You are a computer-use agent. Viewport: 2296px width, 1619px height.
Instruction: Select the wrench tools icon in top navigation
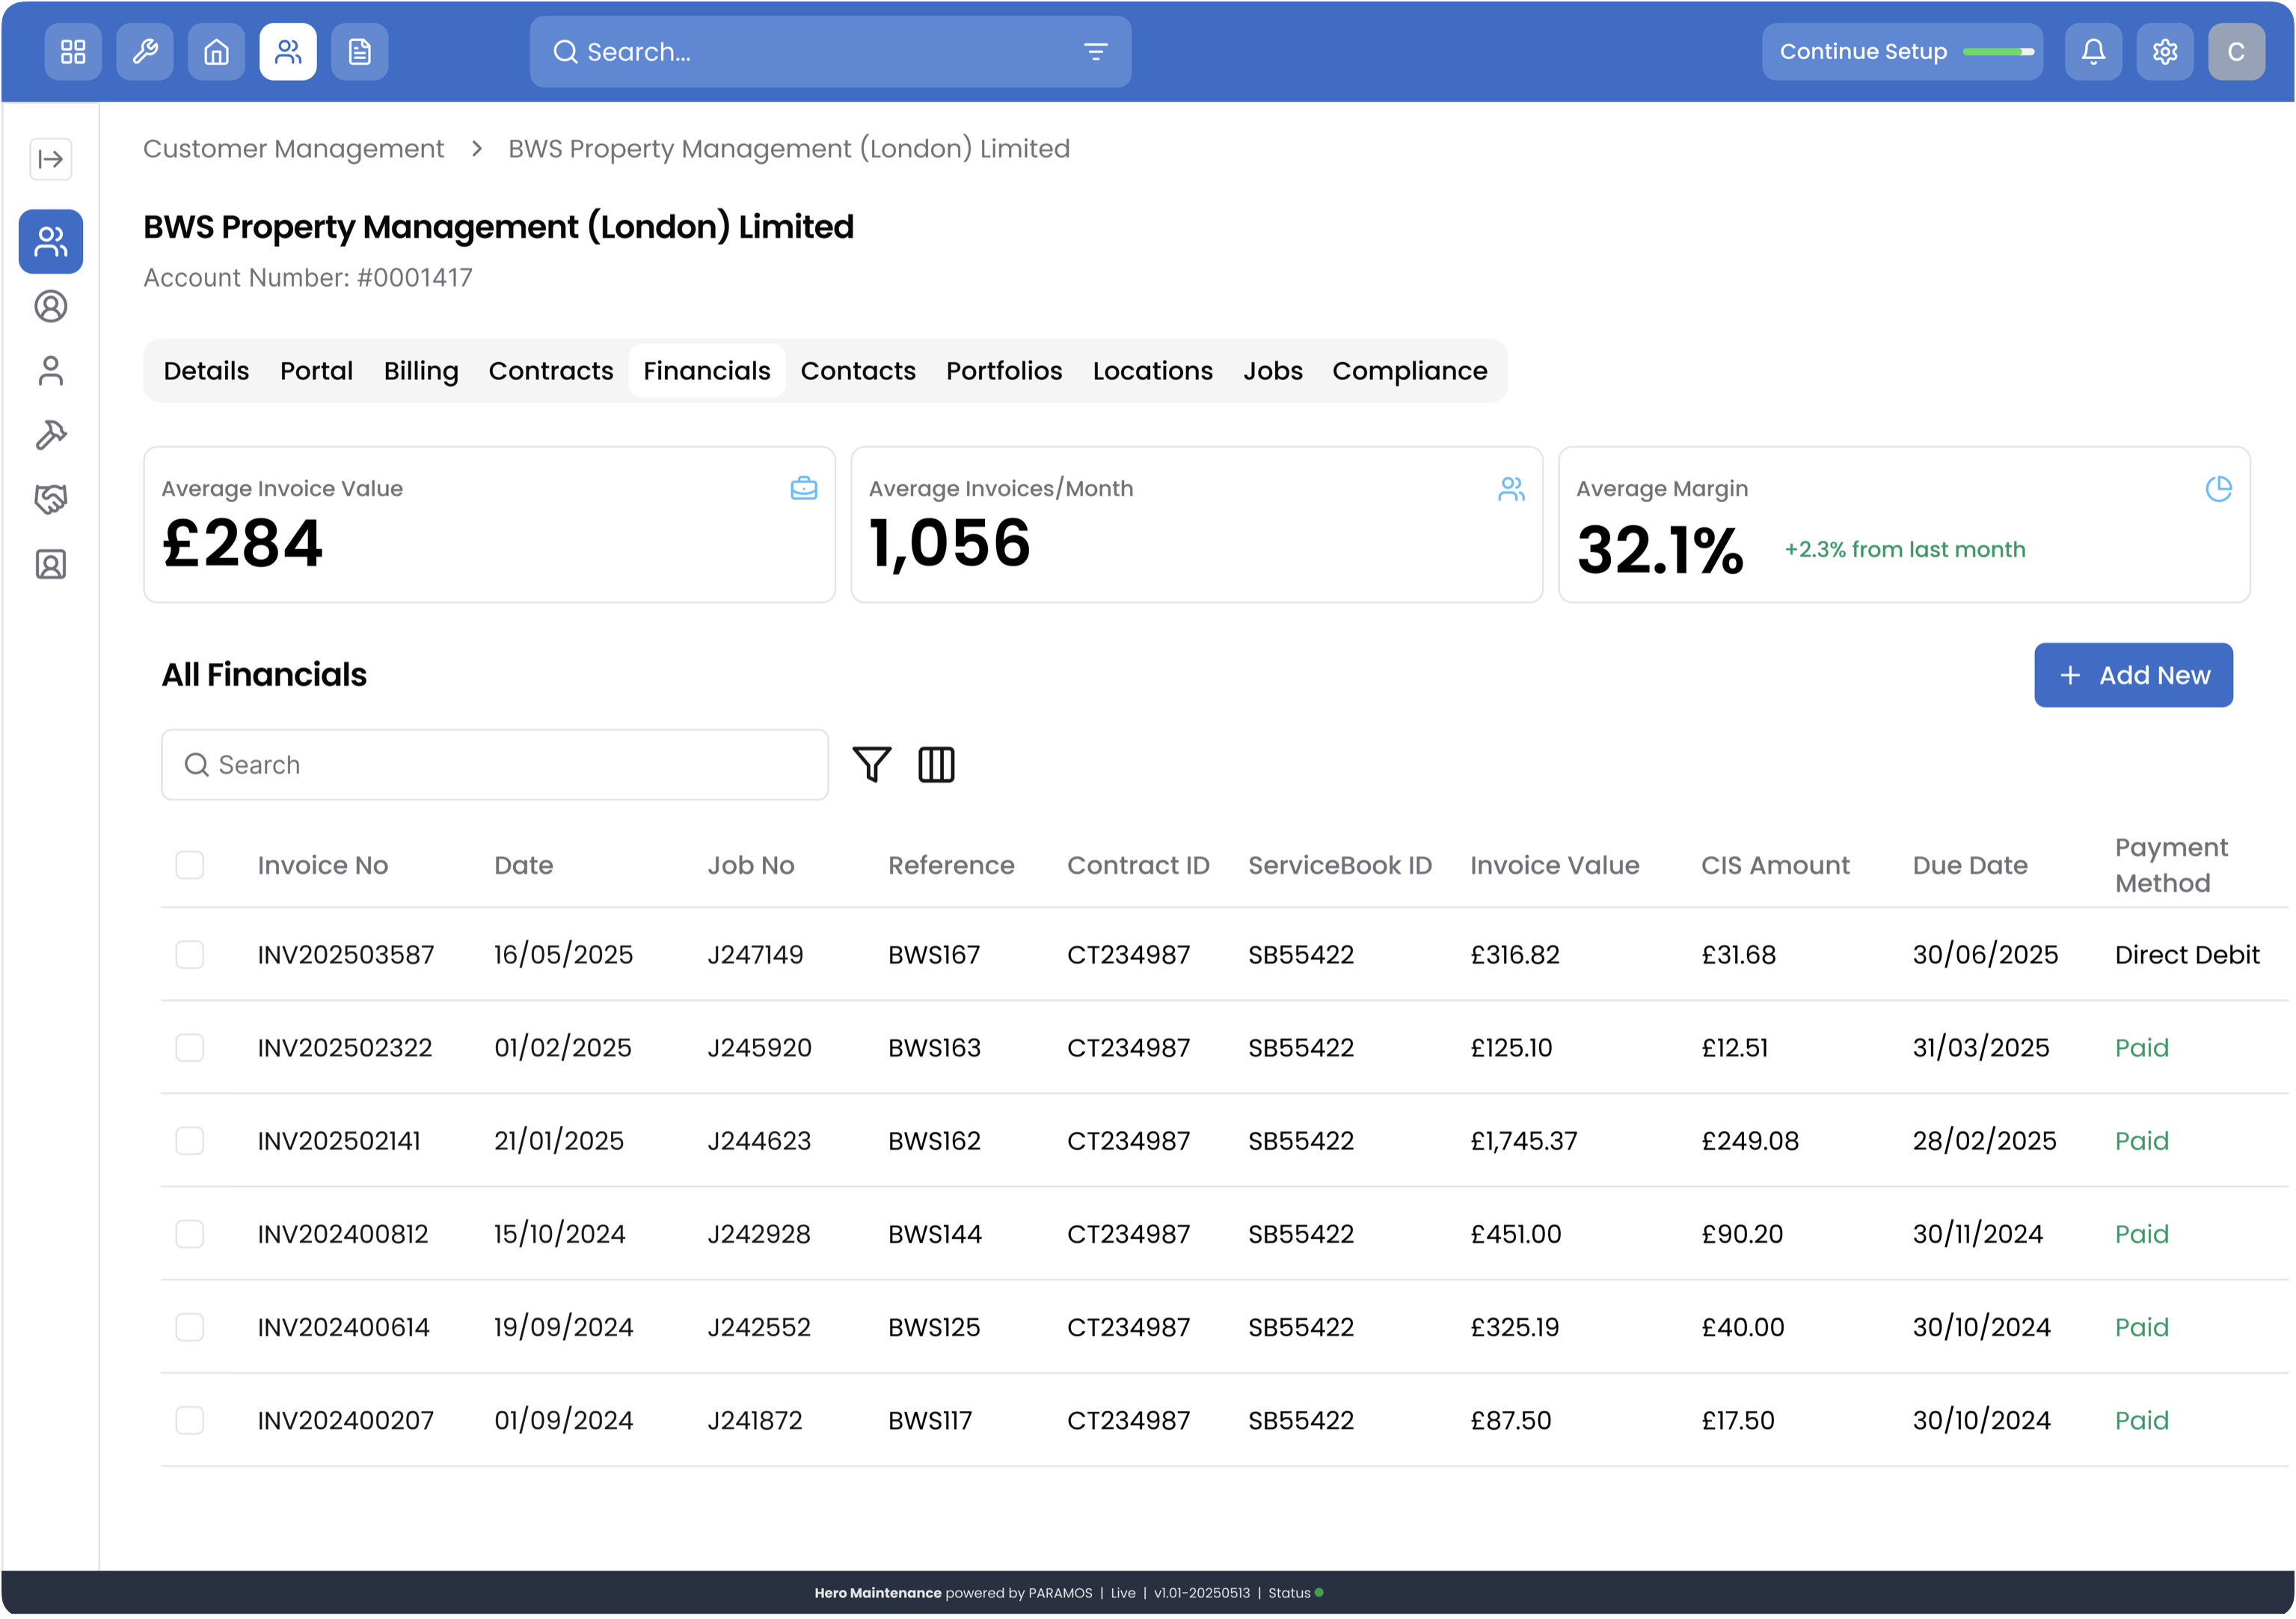point(144,51)
